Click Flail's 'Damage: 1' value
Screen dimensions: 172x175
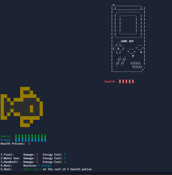coord(31,155)
